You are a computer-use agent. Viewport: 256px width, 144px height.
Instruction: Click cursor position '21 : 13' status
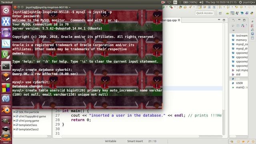152,141
